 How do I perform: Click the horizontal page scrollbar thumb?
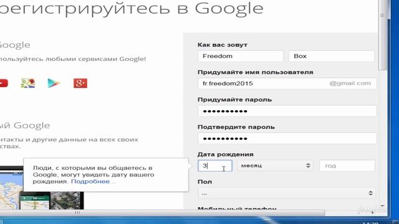coord(162,212)
